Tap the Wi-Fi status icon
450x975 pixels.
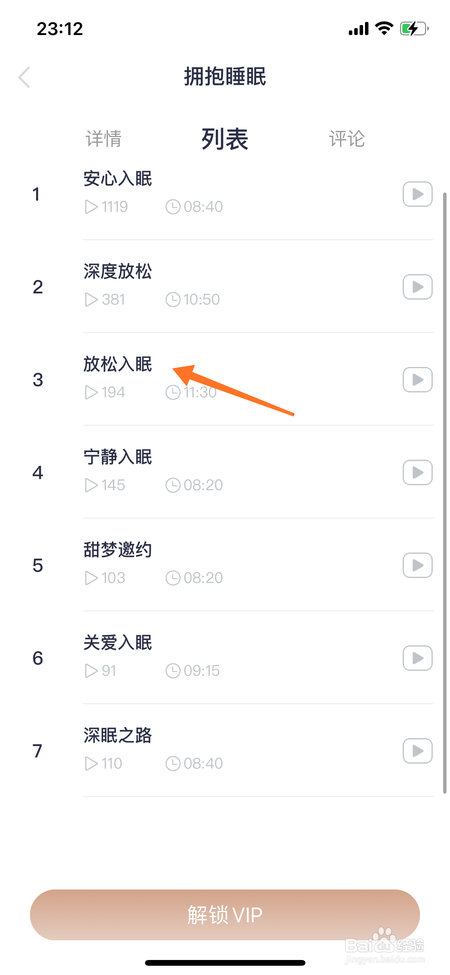[384, 28]
